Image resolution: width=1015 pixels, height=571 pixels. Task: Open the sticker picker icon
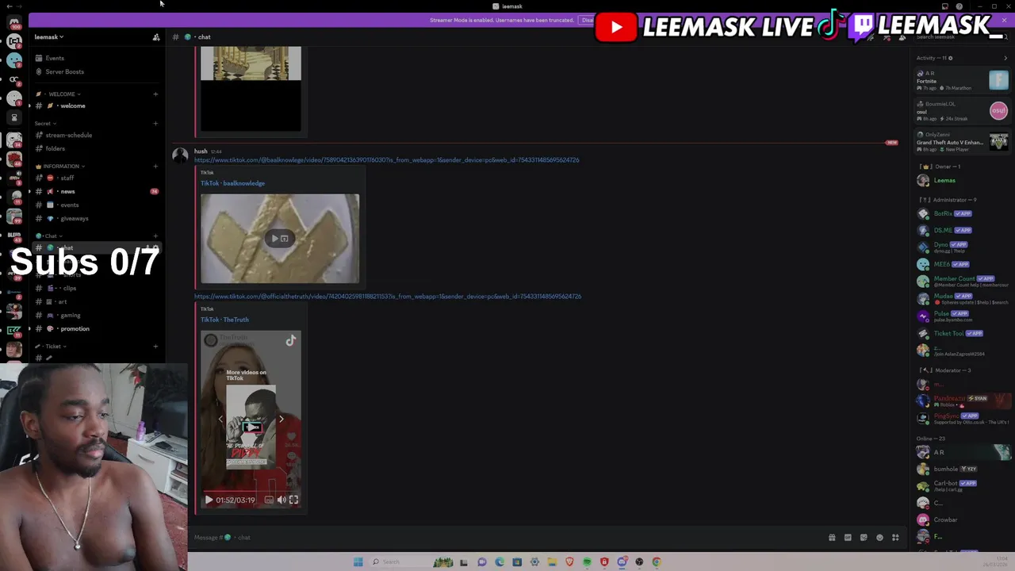click(x=864, y=538)
